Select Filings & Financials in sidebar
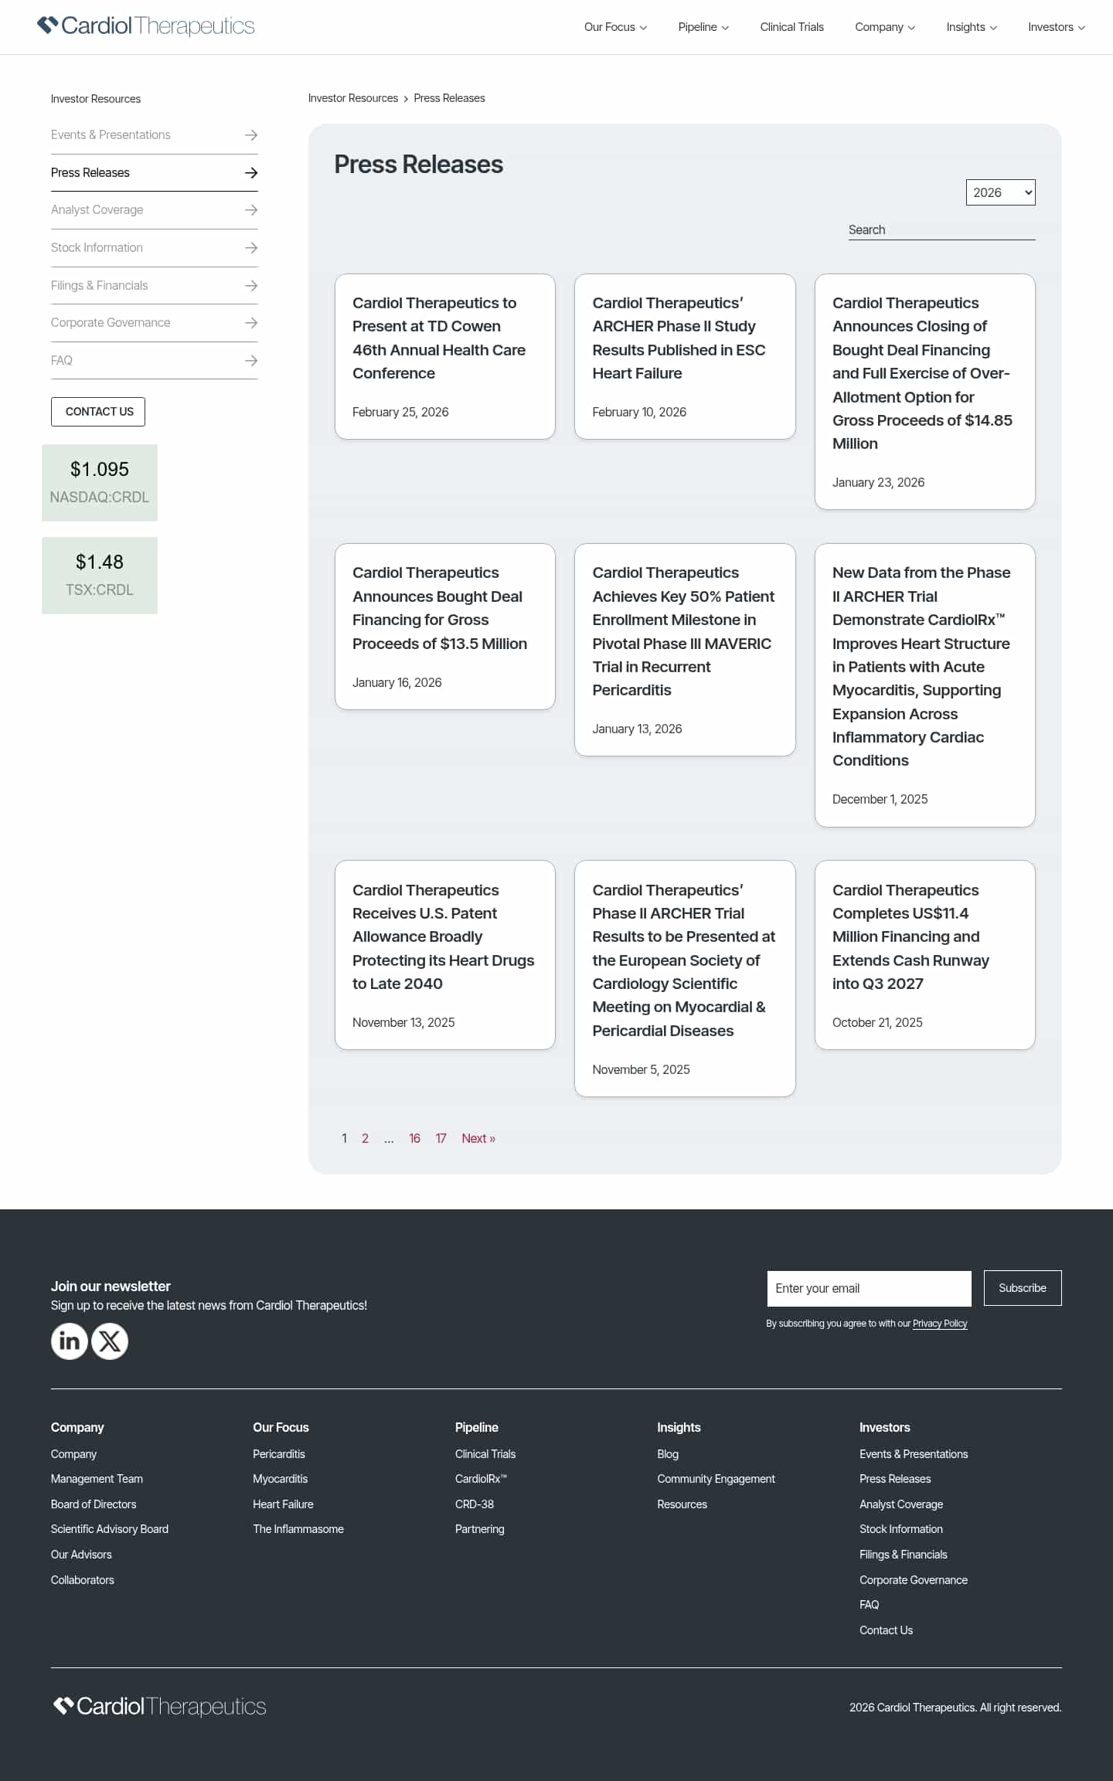The height and width of the screenshot is (1781, 1113). (x=99, y=286)
